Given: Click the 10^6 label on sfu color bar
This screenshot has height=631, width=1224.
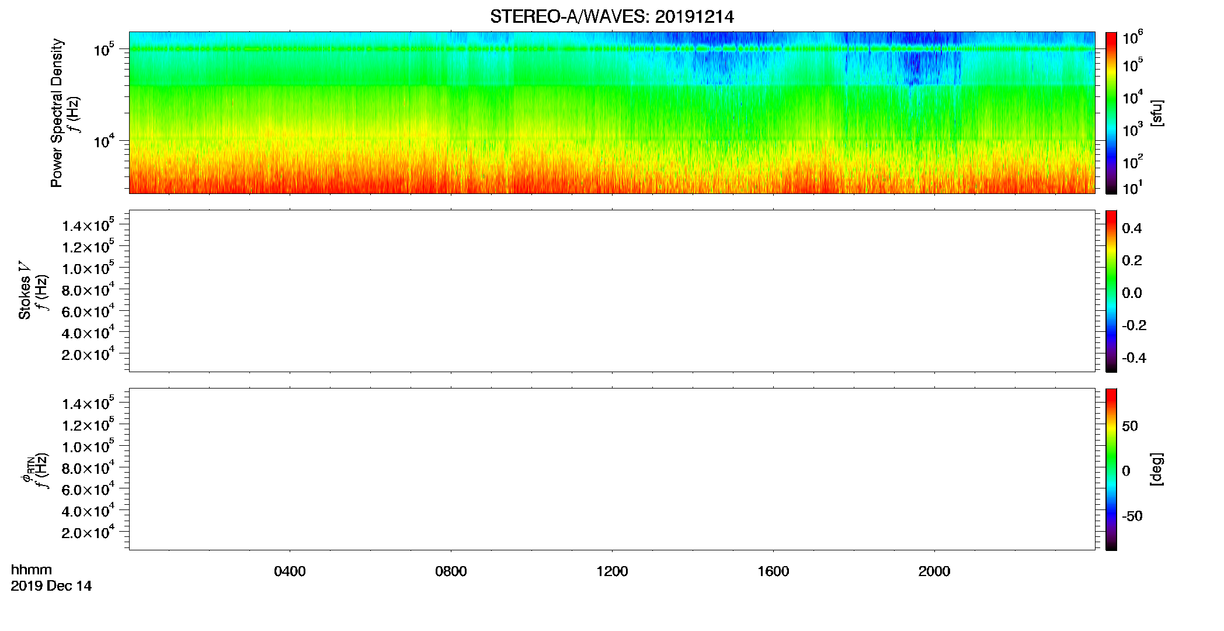Looking at the screenshot, I should (x=1132, y=38).
